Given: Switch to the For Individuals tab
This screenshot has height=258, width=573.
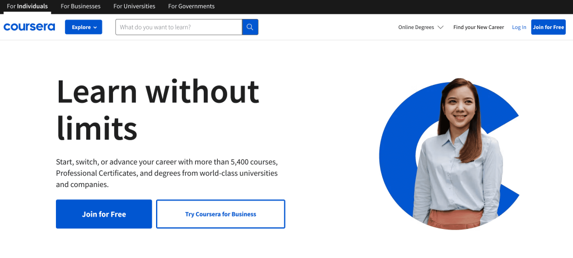Looking at the screenshot, I should (27, 6).
